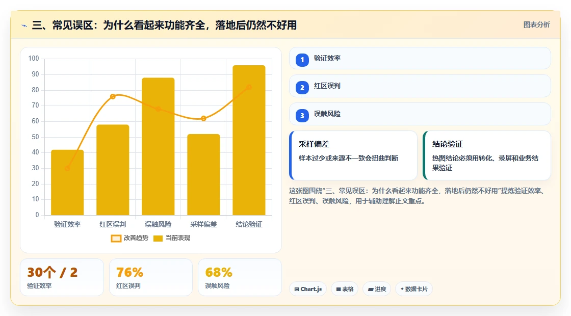Click the chart description paragraph starting 这张图围绕

pos(418,196)
